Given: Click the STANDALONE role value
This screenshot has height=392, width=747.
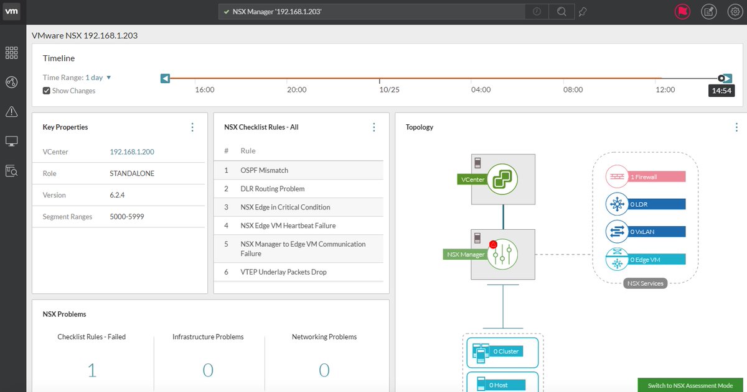Looking at the screenshot, I should (132, 173).
